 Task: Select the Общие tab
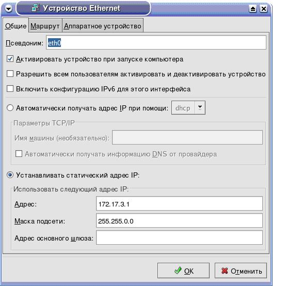(16, 26)
